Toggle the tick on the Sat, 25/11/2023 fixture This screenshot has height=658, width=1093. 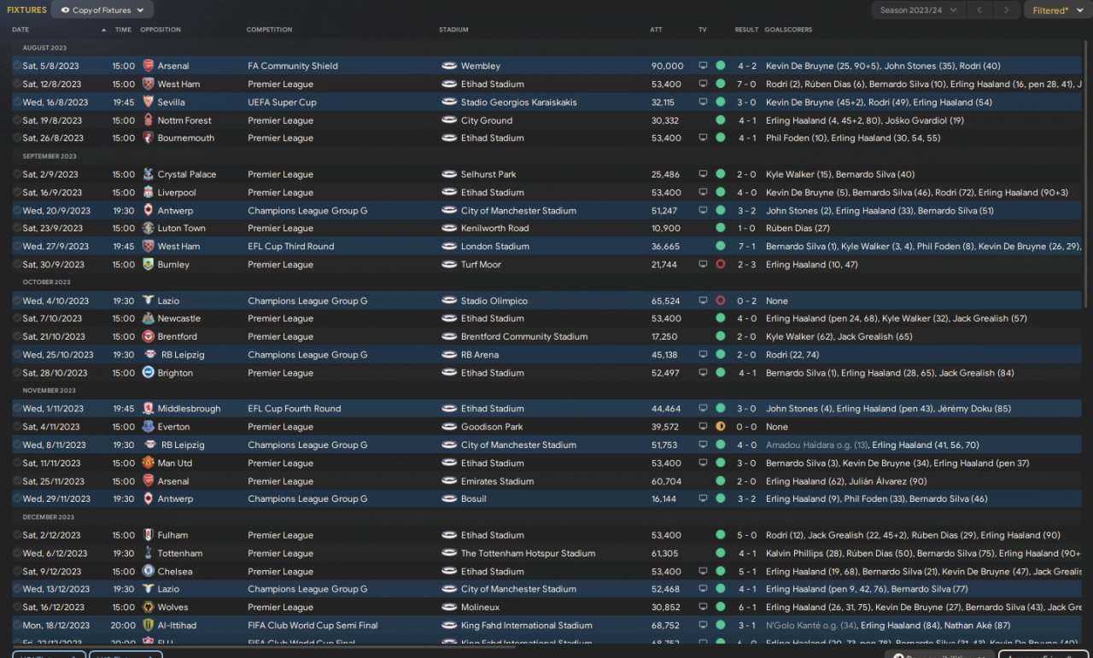(x=17, y=481)
